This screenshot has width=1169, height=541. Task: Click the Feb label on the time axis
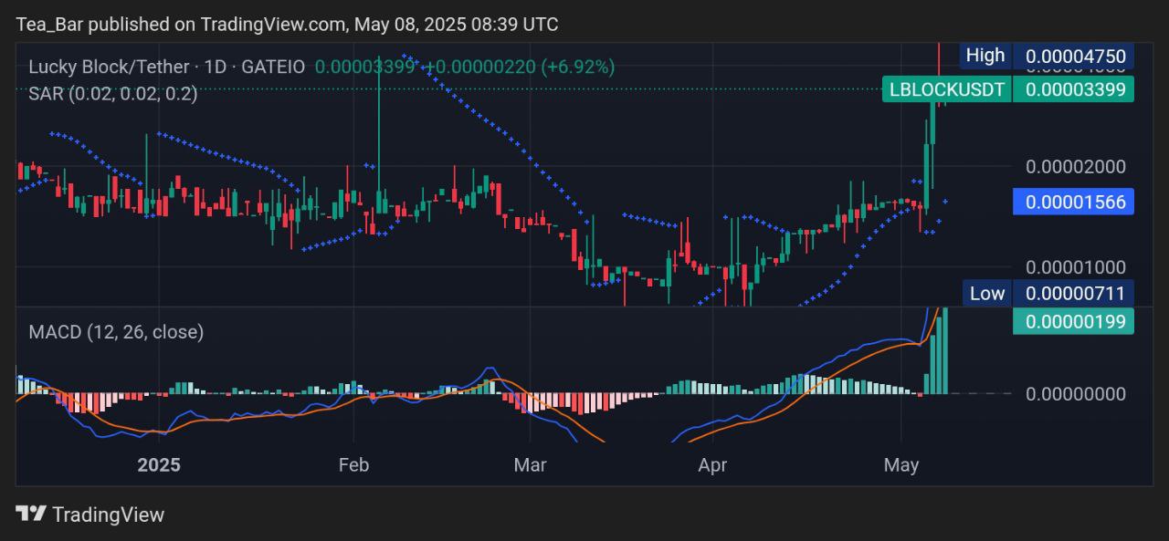[x=353, y=465]
